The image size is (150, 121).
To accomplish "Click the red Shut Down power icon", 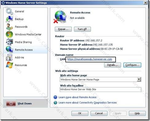I will pyautogui.click(x=11, y=104).
